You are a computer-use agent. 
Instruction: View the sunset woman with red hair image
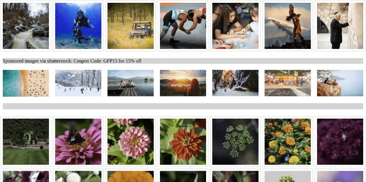tap(183, 83)
